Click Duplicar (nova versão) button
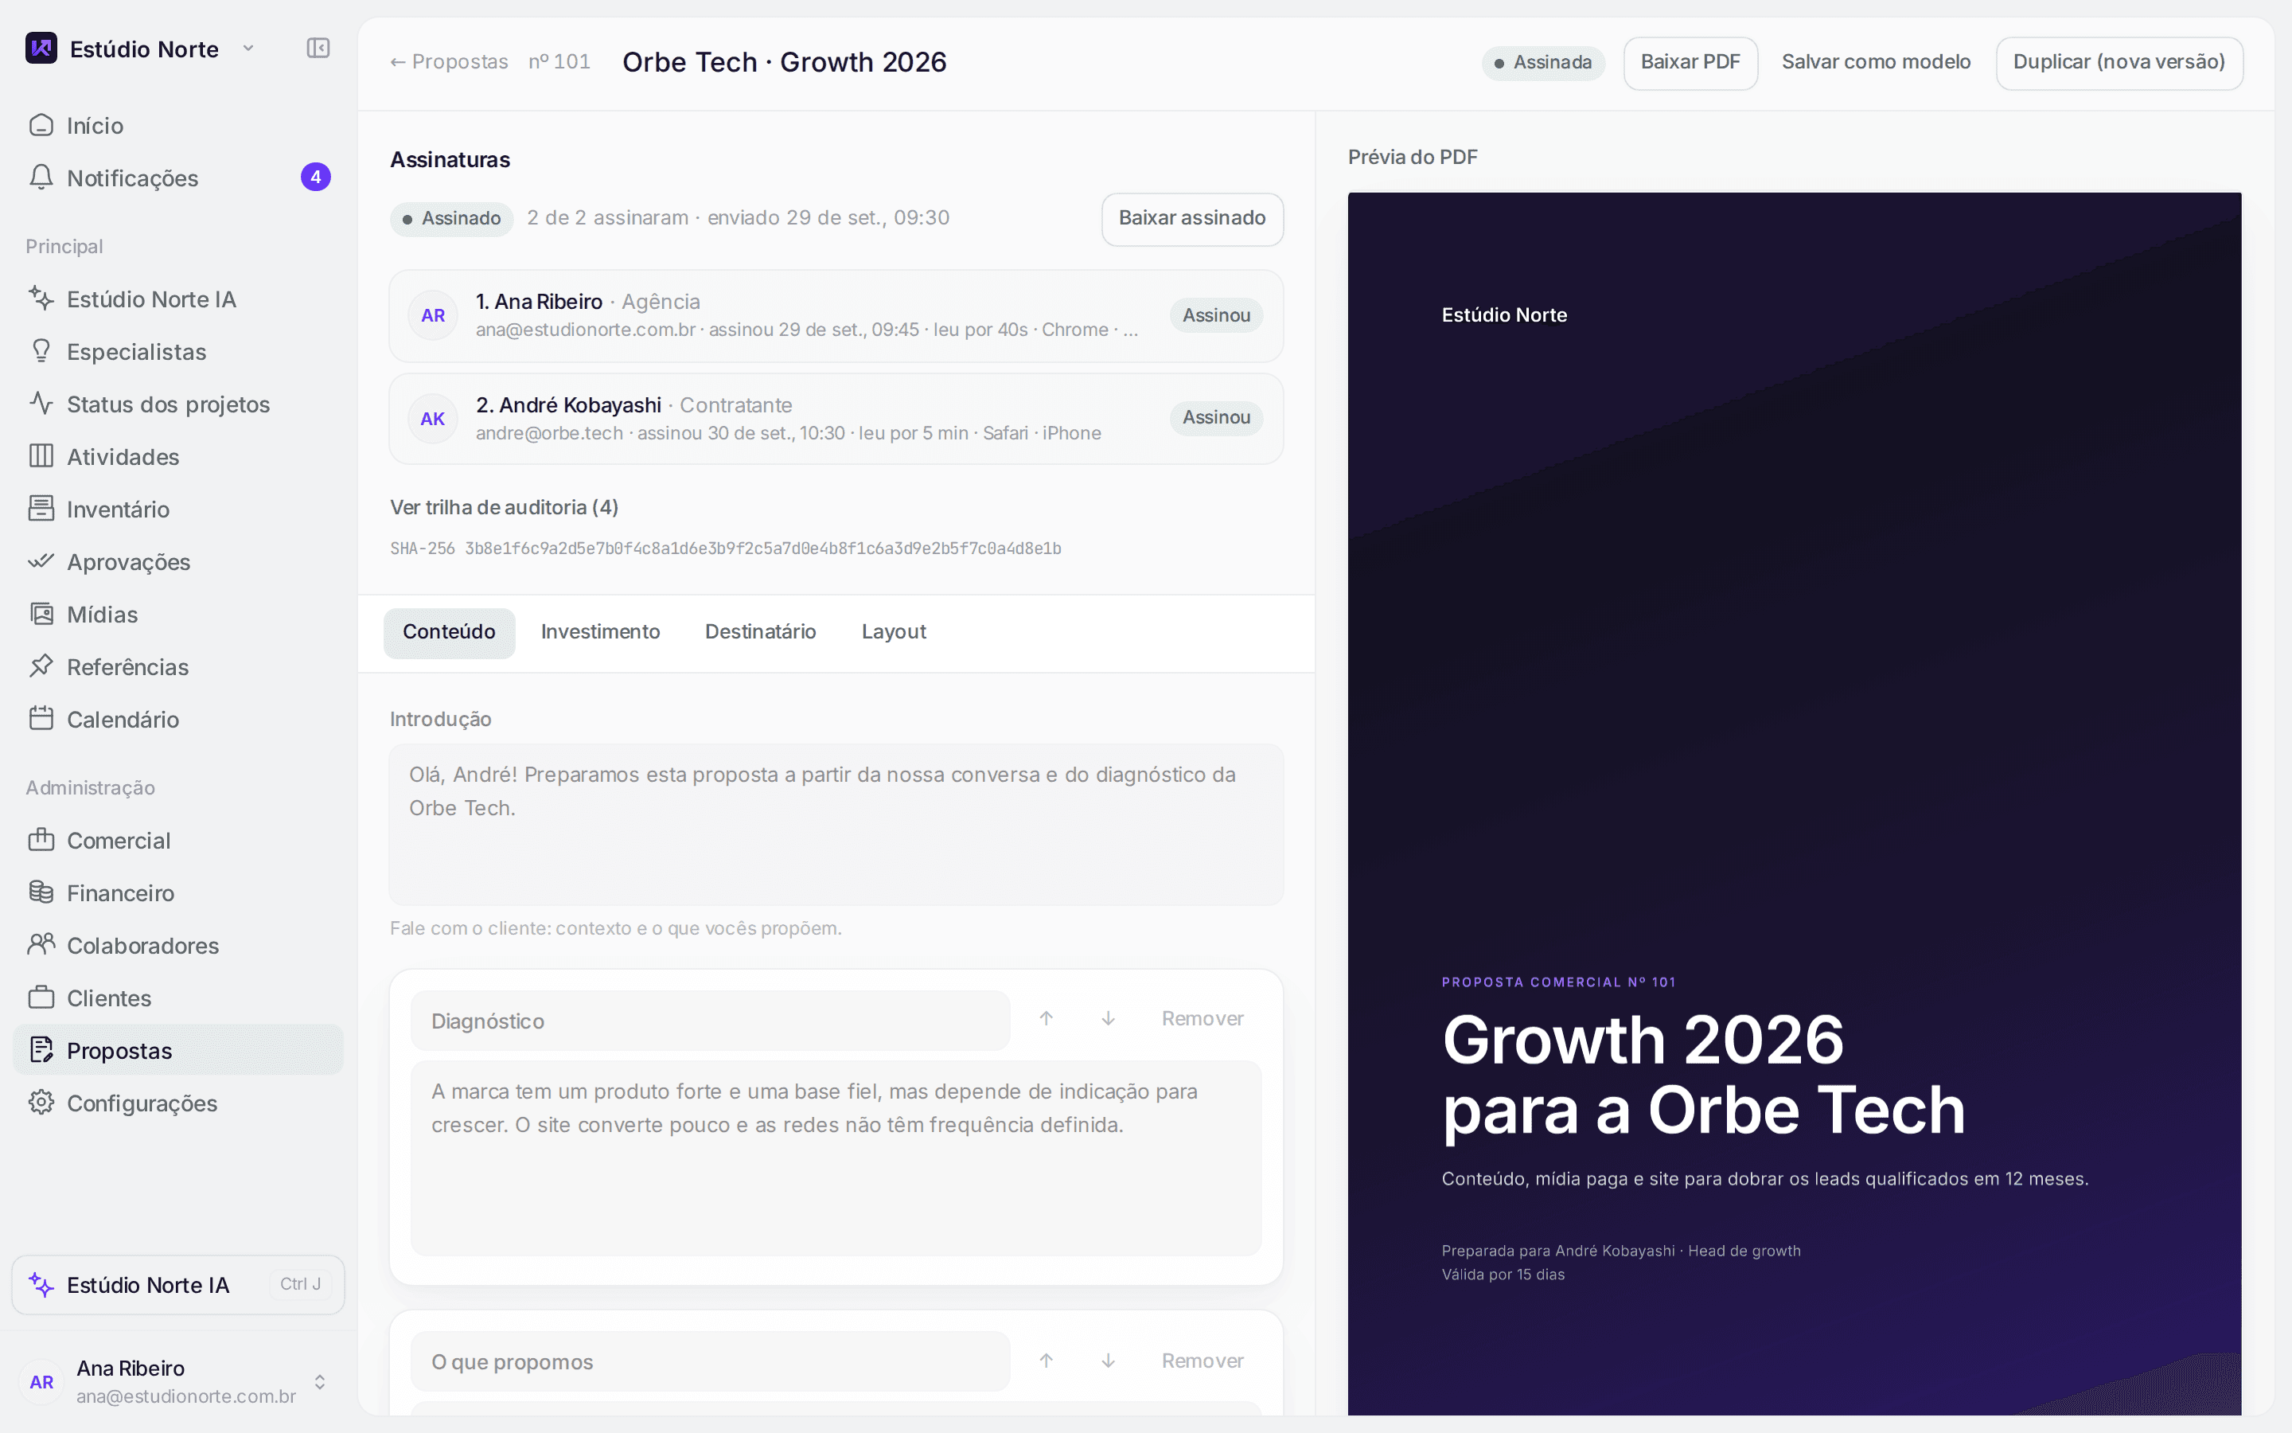 tap(2119, 63)
